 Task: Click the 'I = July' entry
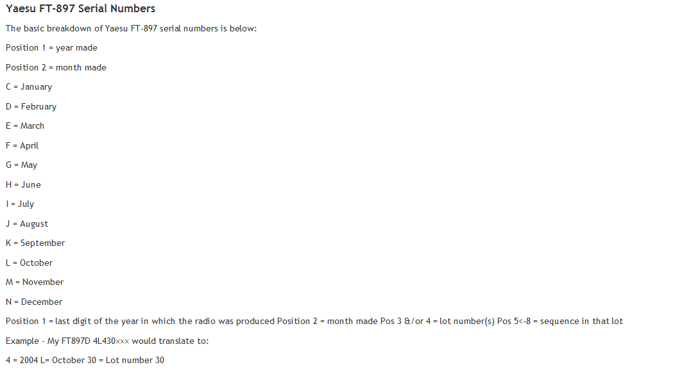point(20,204)
